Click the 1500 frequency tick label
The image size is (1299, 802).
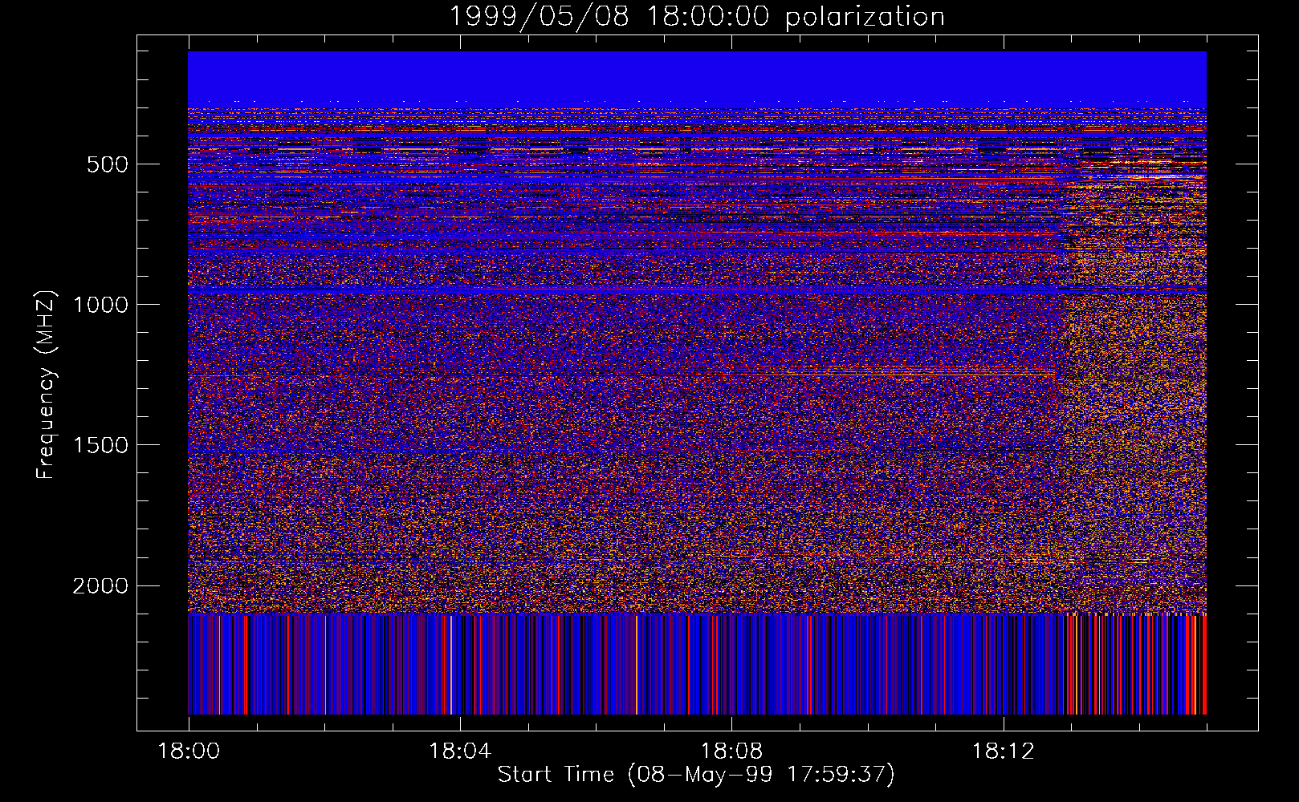pos(100,445)
